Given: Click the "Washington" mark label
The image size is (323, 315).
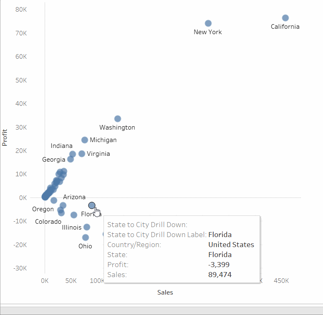Looking at the screenshot, I should [117, 127].
